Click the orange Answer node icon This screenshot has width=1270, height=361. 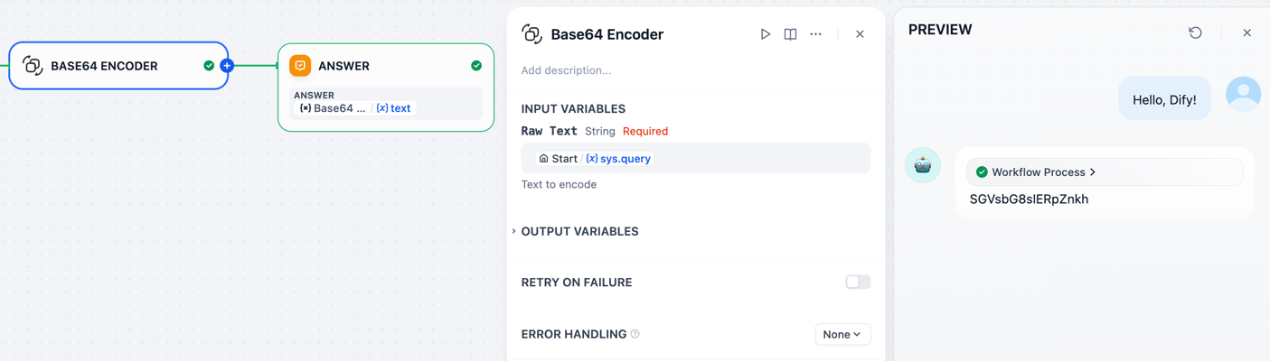tap(300, 66)
